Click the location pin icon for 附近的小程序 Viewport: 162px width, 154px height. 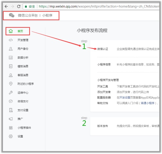coord(11,84)
